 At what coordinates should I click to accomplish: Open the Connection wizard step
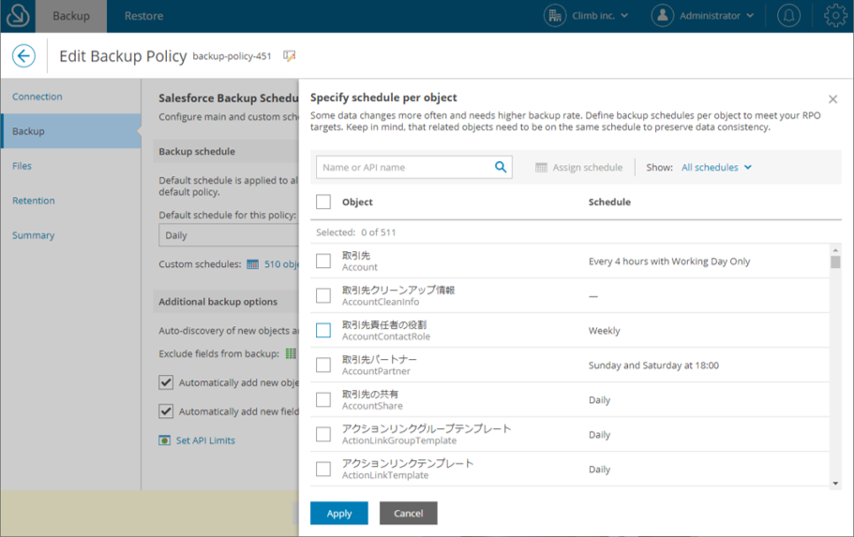pos(37,97)
